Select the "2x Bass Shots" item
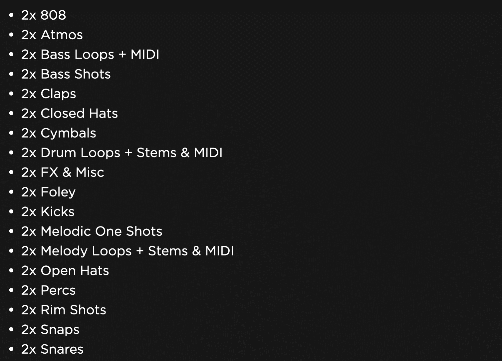Image resolution: width=502 pixels, height=361 pixels. tap(66, 74)
